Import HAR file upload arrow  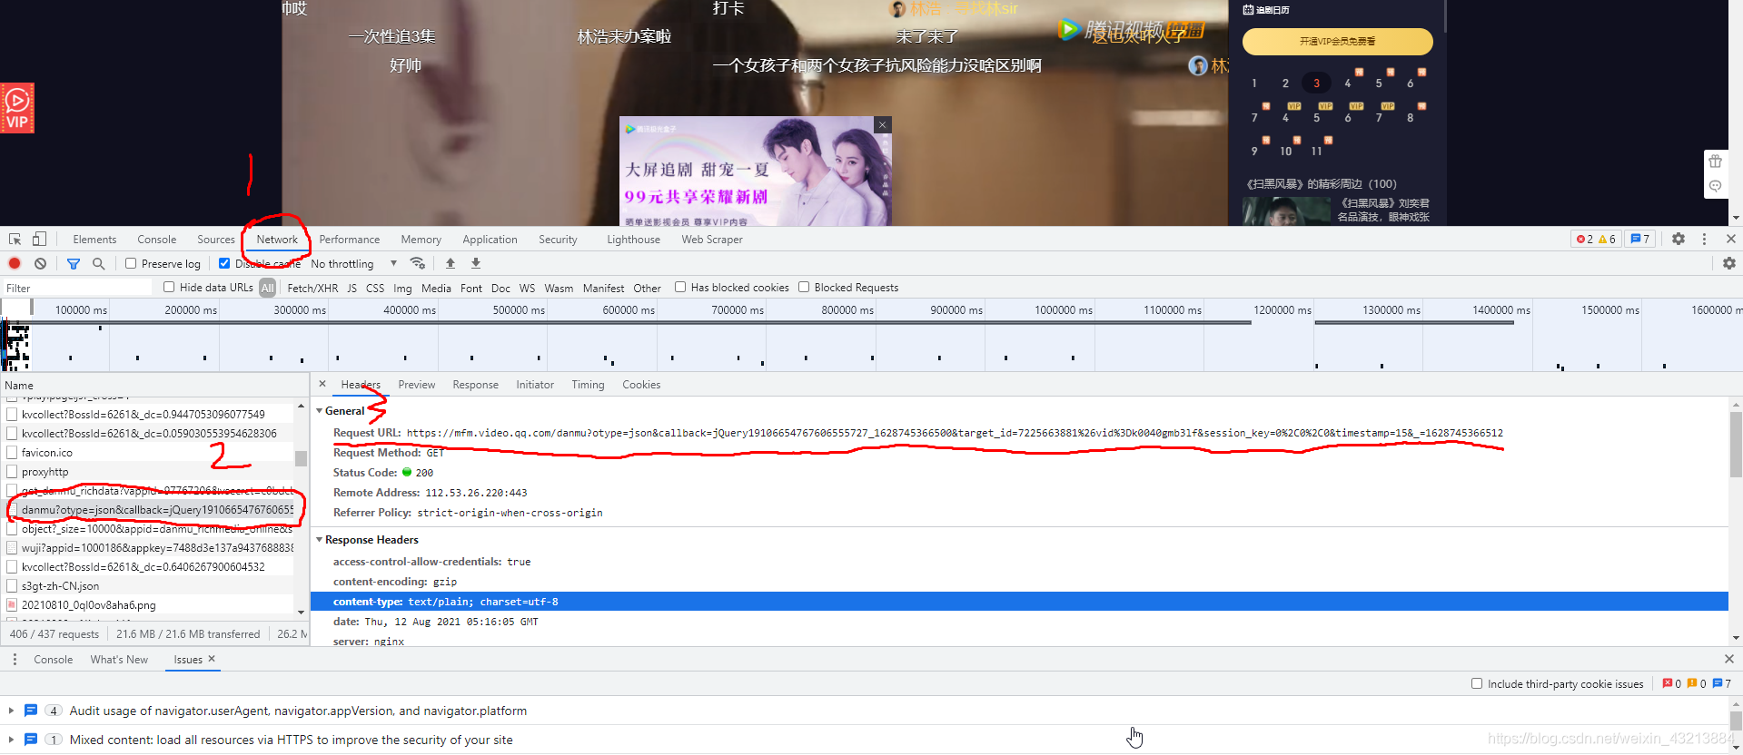pyautogui.click(x=451, y=263)
